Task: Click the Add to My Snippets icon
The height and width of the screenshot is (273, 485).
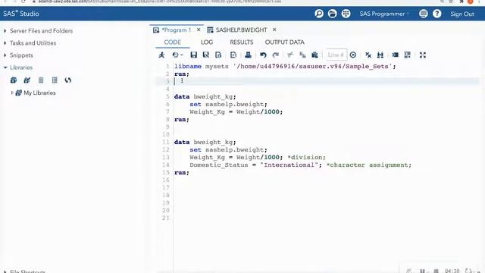Action: (218, 55)
